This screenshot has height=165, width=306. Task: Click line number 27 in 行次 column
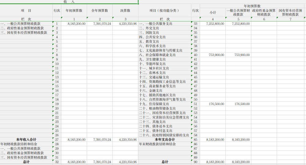(57, 140)
